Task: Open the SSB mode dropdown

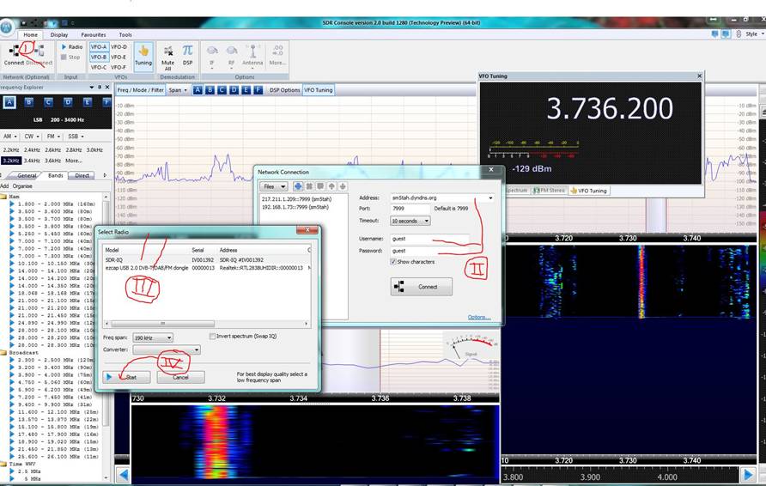Action: click(x=76, y=137)
